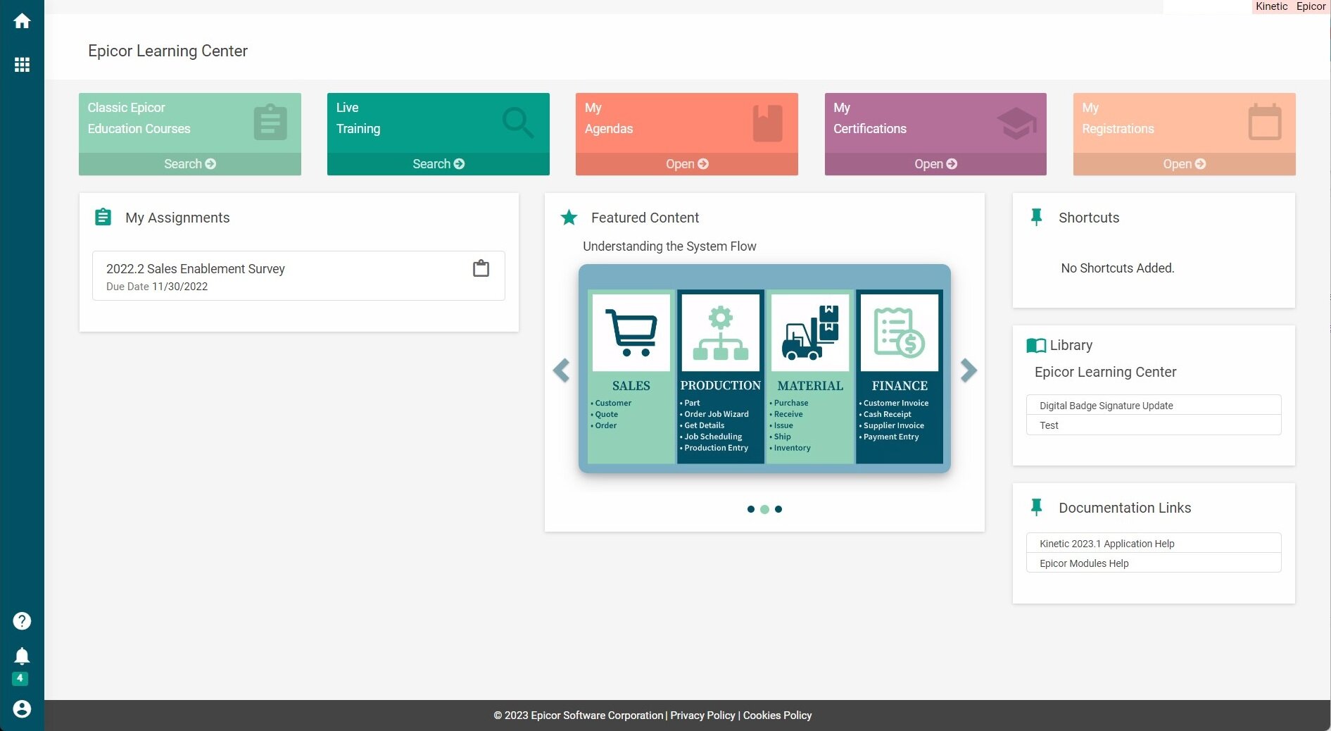
Task: Open the apps grid menu icon
Action: coord(22,65)
